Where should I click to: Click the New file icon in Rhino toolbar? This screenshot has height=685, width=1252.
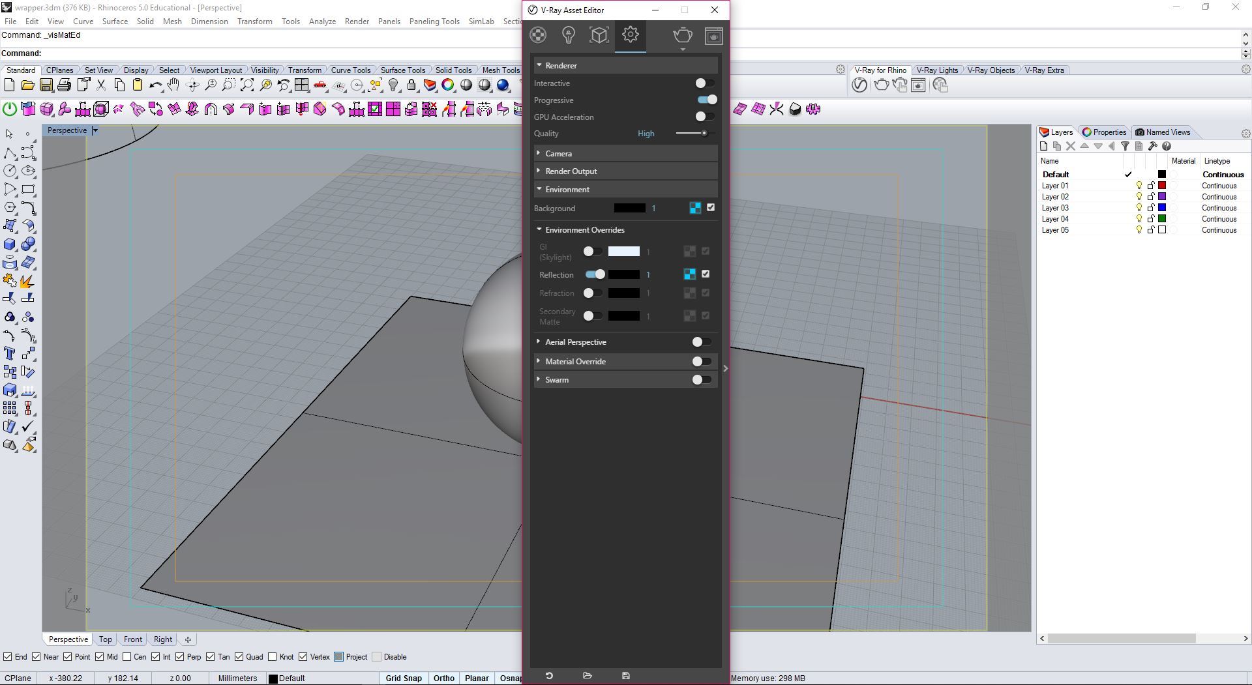pos(9,85)
